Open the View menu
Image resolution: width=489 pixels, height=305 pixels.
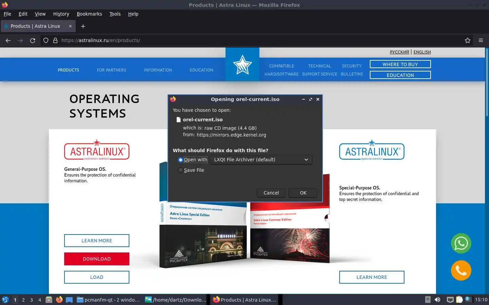[x=40, y=14]
